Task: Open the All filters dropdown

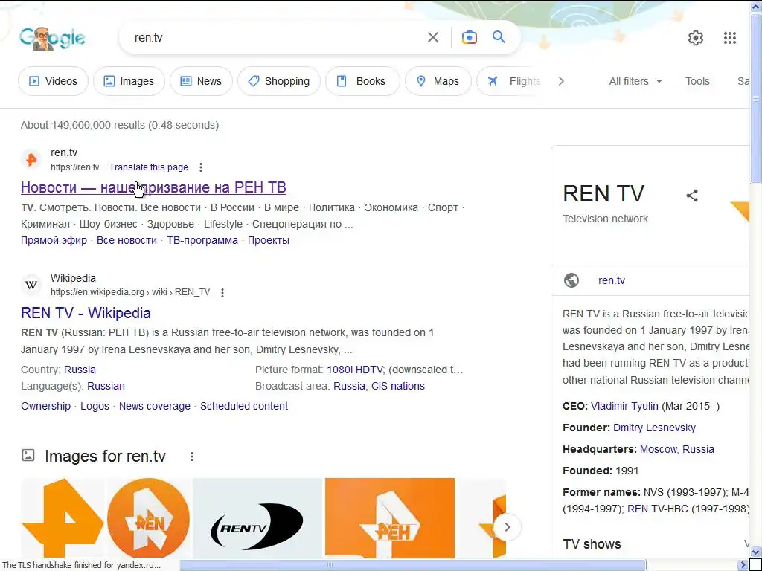Action: pyautogui.click(x=635, y=81)
